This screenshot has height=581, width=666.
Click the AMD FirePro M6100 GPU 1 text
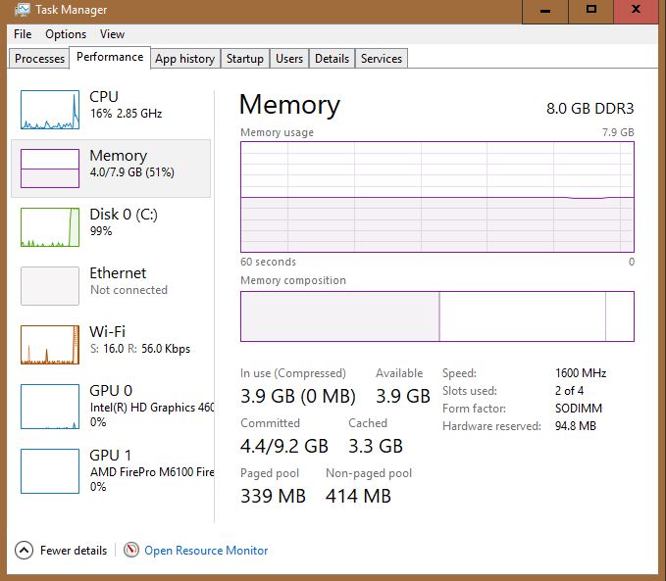pyautogui.click(x=152, y=472)
